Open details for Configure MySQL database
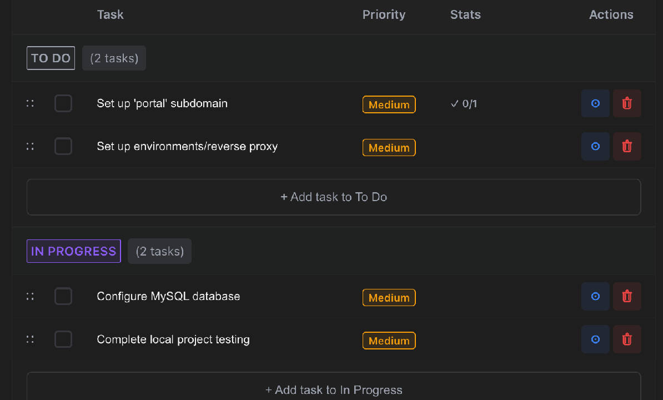 595,296
